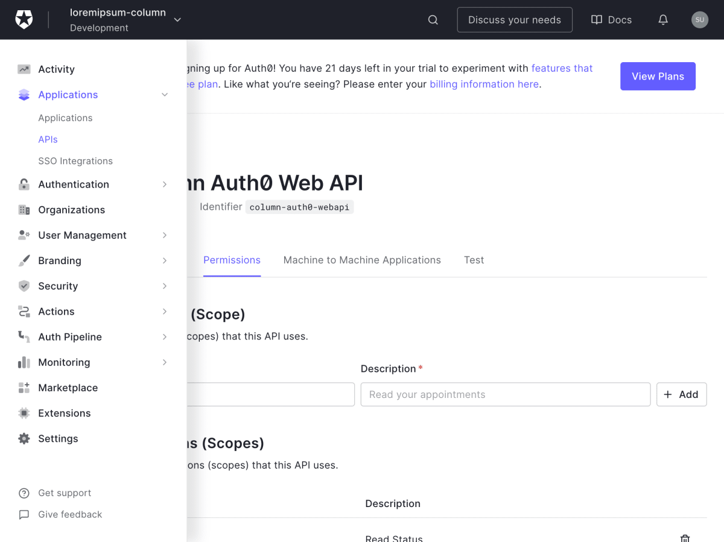Expand the Security submenu chevron
The height and width of the screenshot is (542, 724).
tap(165, 286)
